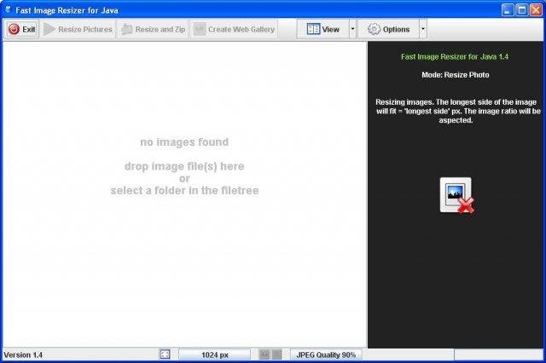Image resolution: width=546 pixels, height=363 pixels.
Task: Maximize the Fast Image Resizer window
Action: point(521,10)
